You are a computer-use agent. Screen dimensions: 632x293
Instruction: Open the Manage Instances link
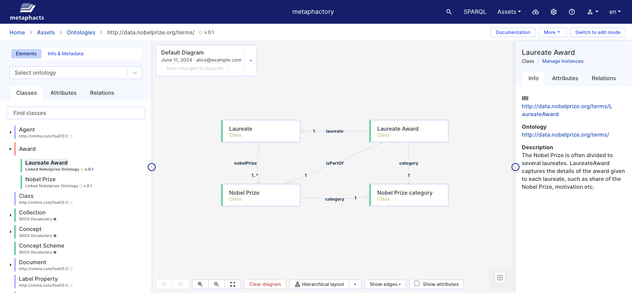click(x=562, y=61)
